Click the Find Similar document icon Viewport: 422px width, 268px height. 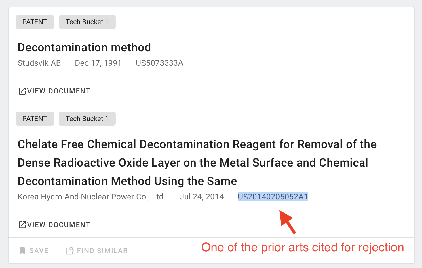pos(70,251)
